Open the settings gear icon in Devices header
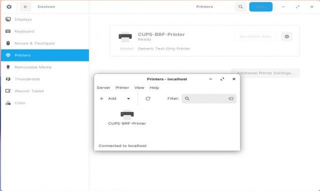 (x=9, y=6)
